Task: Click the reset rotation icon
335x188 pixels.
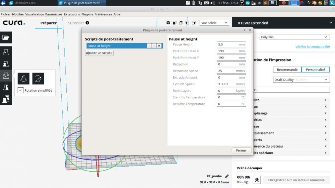Action: (23, 79)
